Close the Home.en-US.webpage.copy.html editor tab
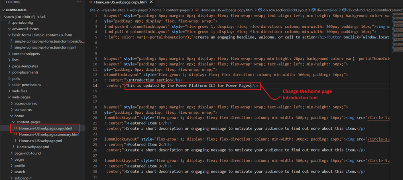 coord(150,2)
